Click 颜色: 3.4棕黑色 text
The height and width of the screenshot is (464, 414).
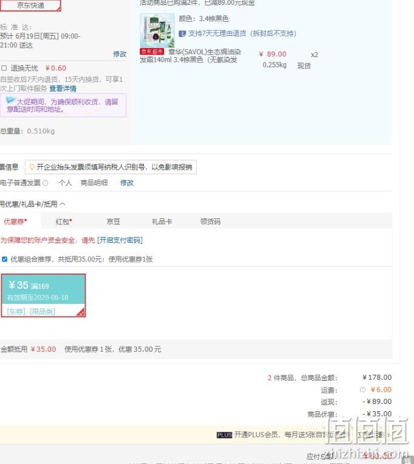pos(203,19)
